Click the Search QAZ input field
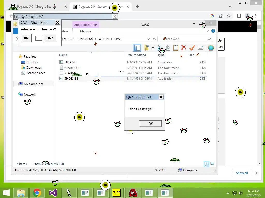 pos(187,39)
